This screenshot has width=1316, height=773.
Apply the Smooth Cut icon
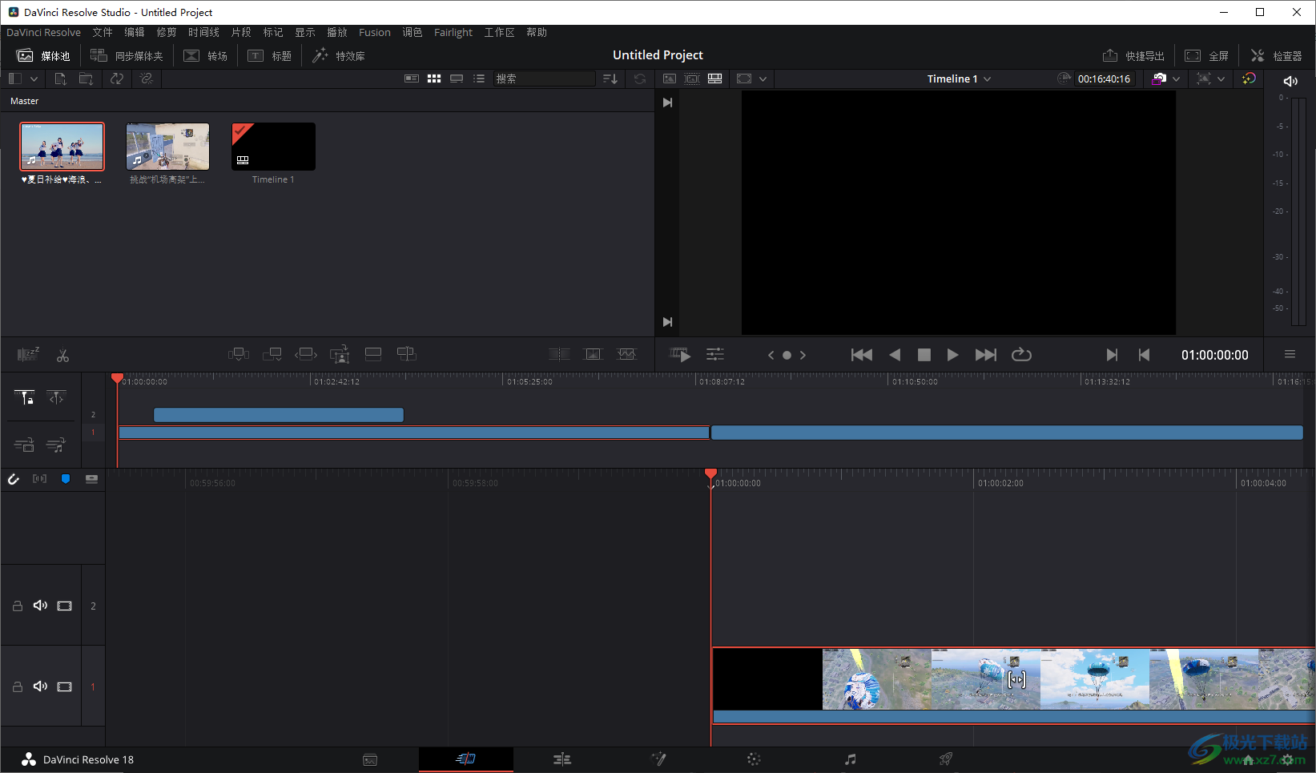[x=626, y=354]
